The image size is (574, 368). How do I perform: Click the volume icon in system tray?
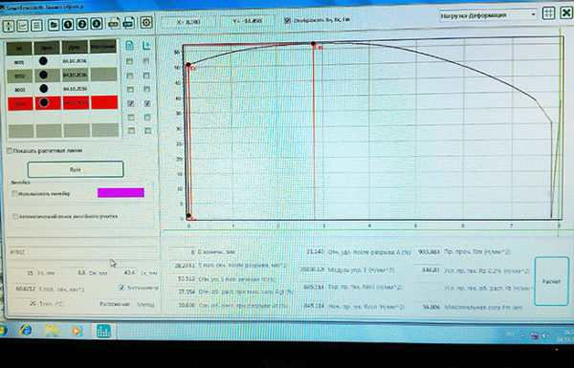click(544, 336)
